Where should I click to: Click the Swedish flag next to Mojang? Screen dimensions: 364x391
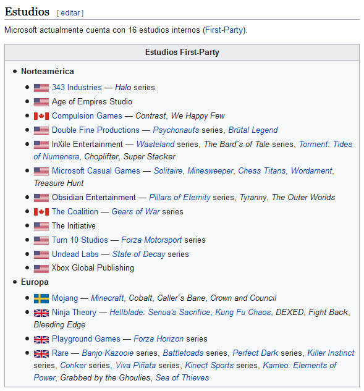click(x=41, y=298)
